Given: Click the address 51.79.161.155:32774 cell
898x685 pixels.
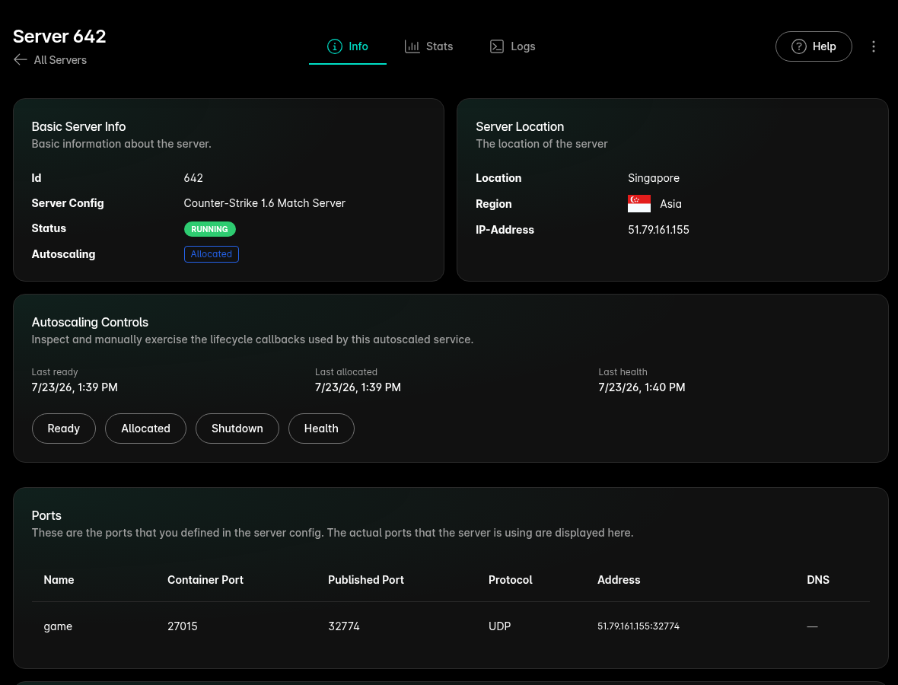Looking at the screenshot, I should pos(638,626).
